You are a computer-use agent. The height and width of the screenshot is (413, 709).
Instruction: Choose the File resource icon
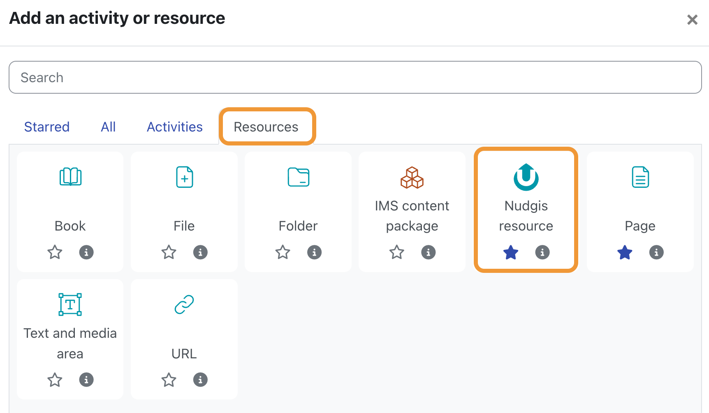pos(184,177)
